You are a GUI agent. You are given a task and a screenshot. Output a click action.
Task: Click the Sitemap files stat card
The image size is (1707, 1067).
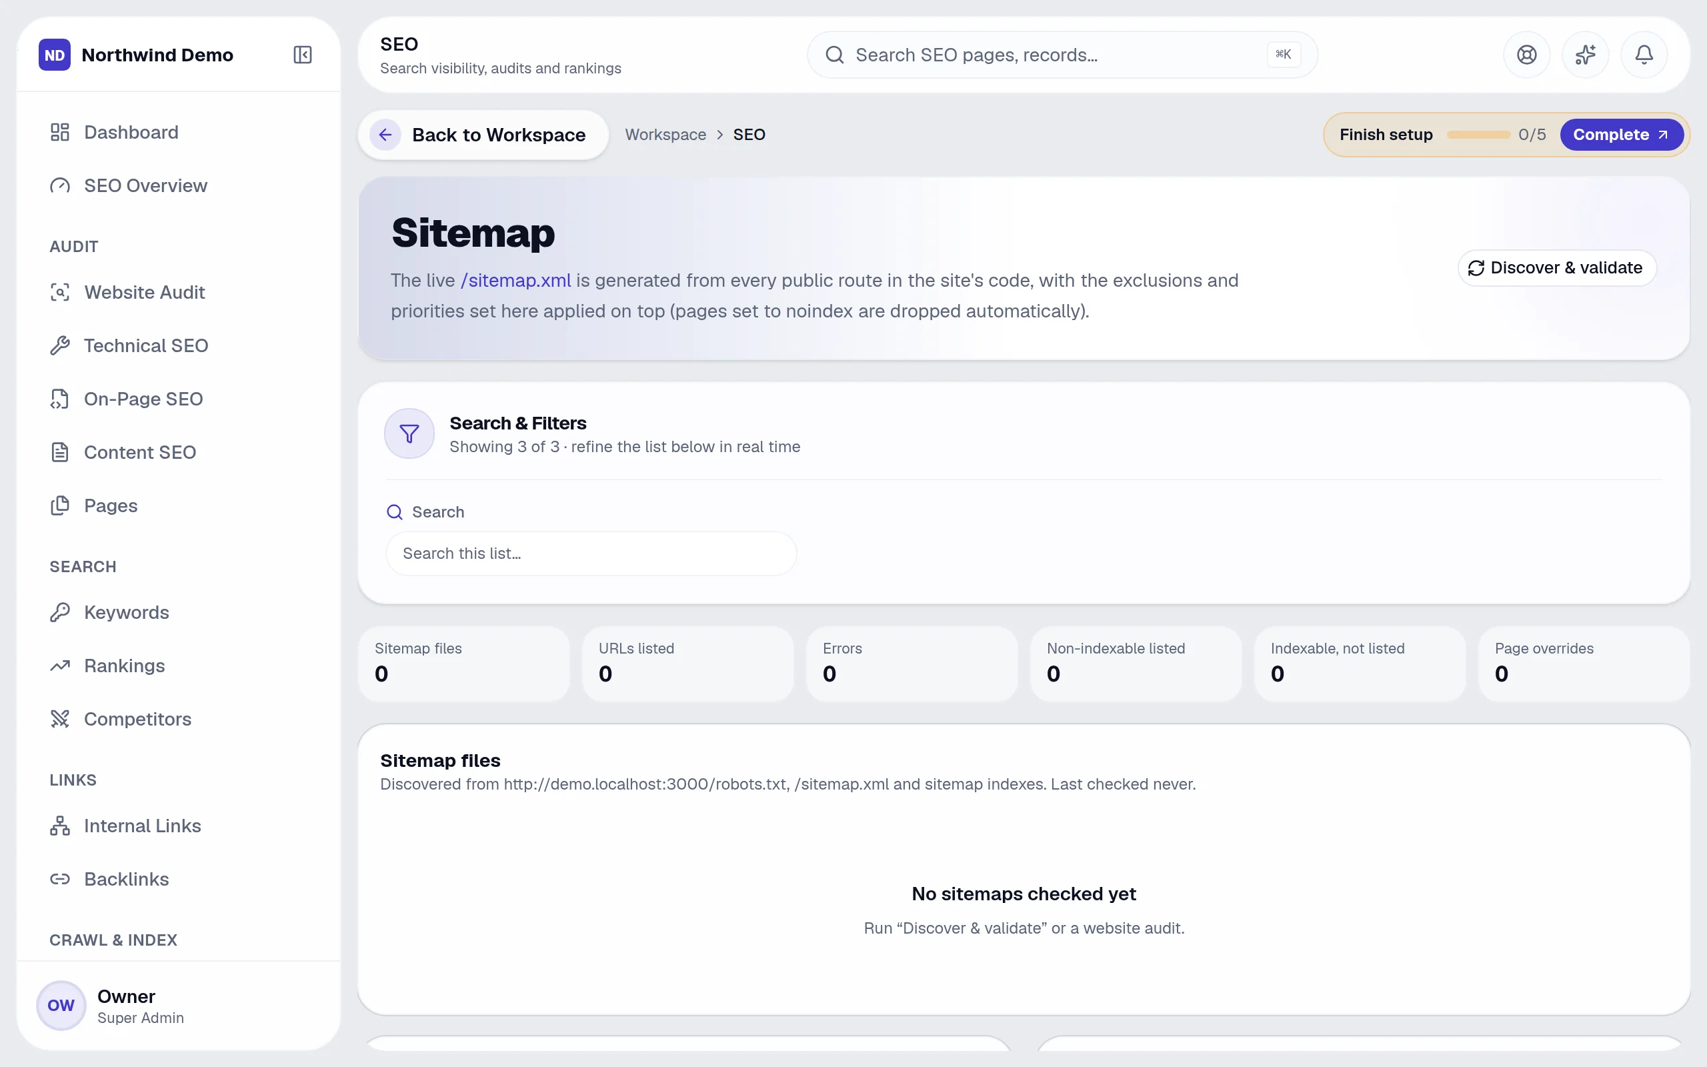463,664
